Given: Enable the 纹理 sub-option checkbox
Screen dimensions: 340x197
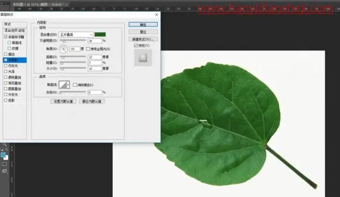Looking at the screenshot, I should coord(9,49).
